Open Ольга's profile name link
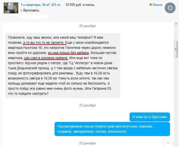Screen dimensions: 179x147 (157, 5)
